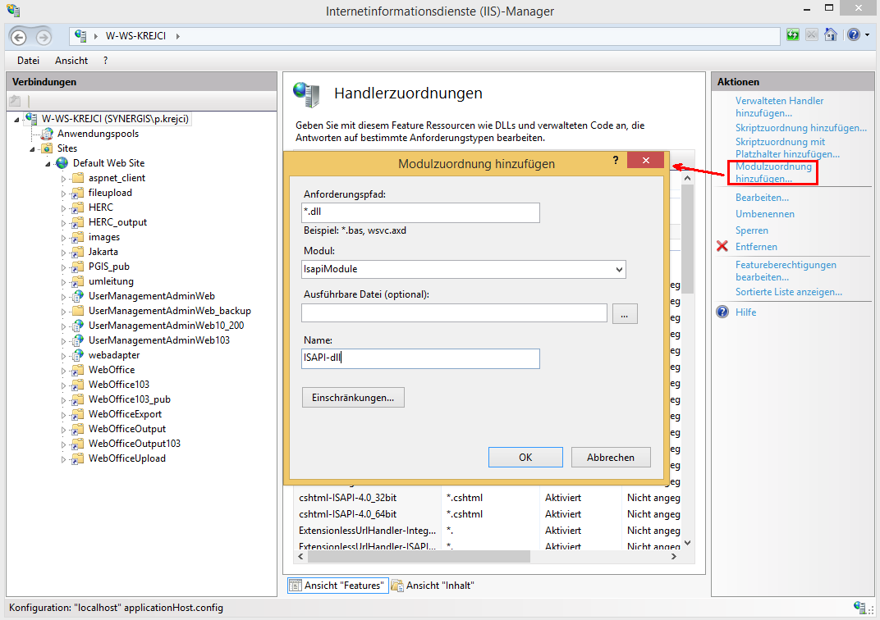Click the OK button in dialog
The height and width of the screenshot is (620, 880).
point(525,458)
